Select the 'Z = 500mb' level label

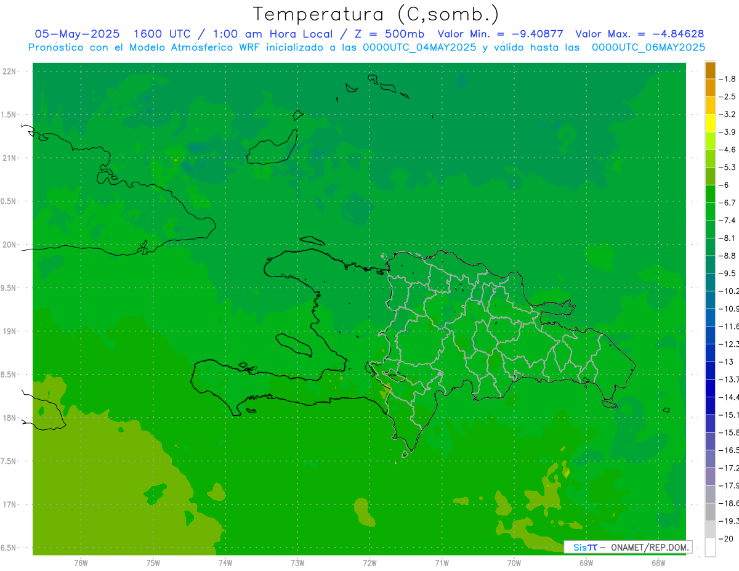(389, 34)
